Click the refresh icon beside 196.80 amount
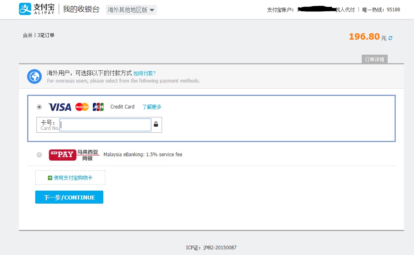Viewport: 414px width, 255px height. 391,38
